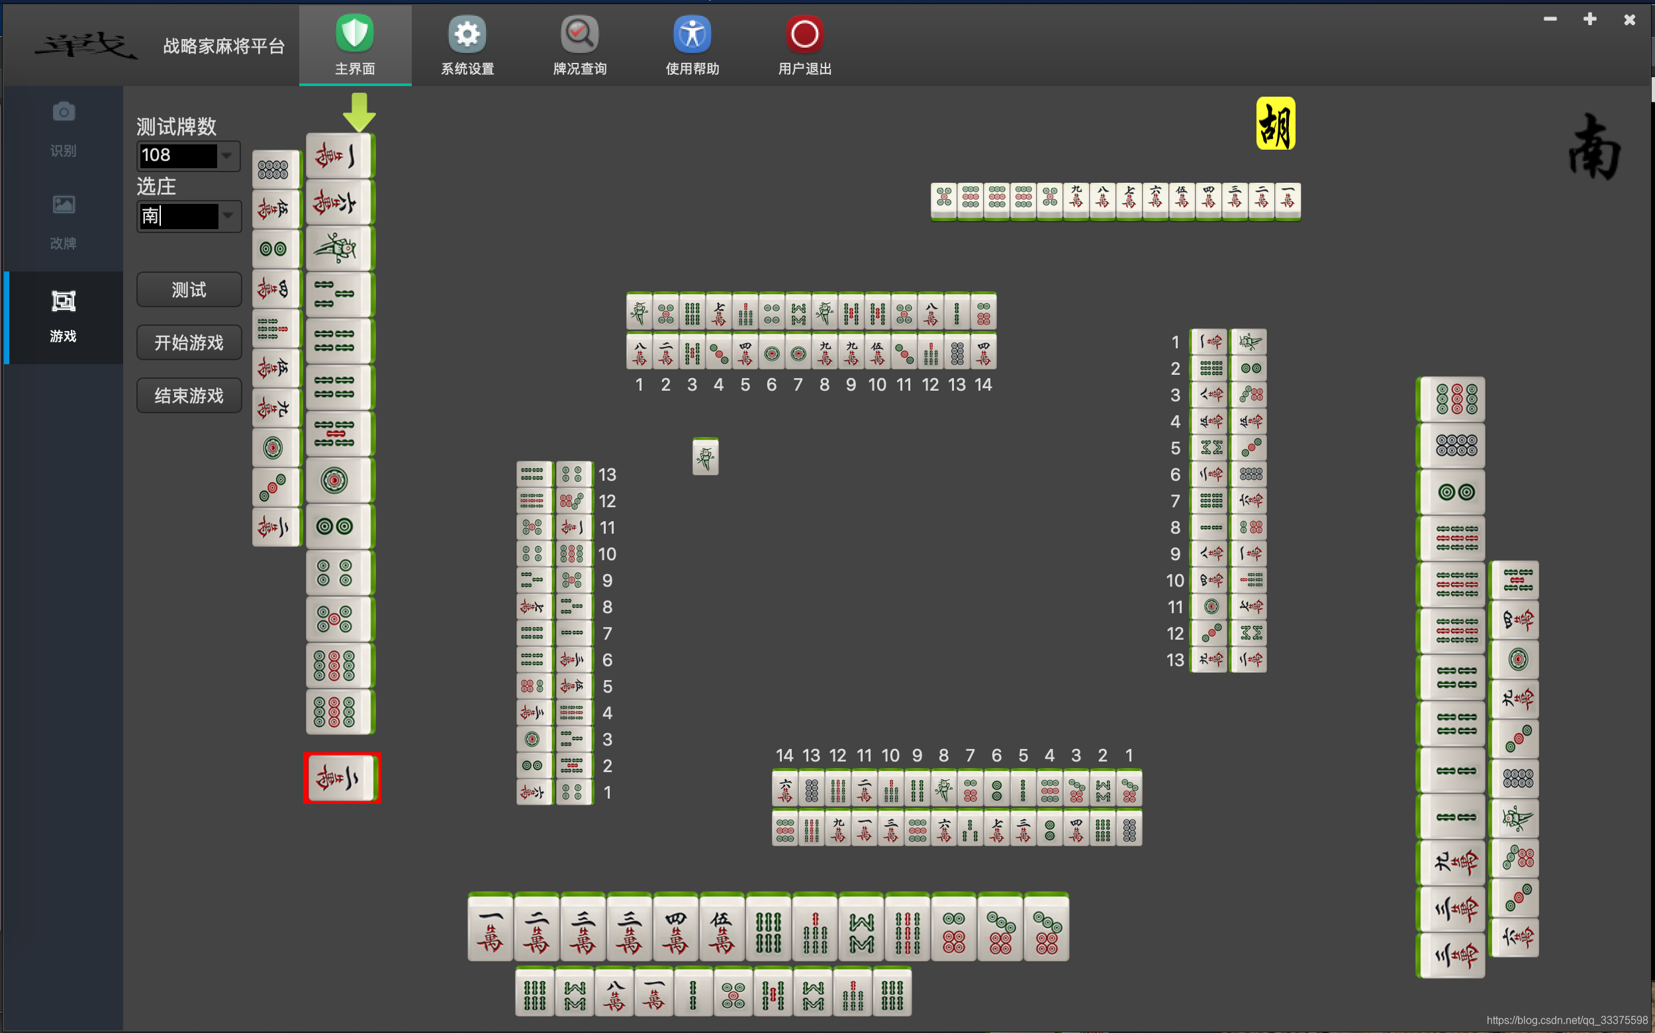1655x1033 pixels.
Task: Select the 识别 camera icon in sidebar
Action: (x=64, y=112)
